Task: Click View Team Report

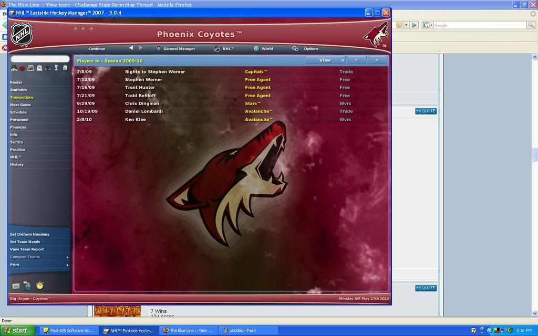Action: click(x=27, y=249)
